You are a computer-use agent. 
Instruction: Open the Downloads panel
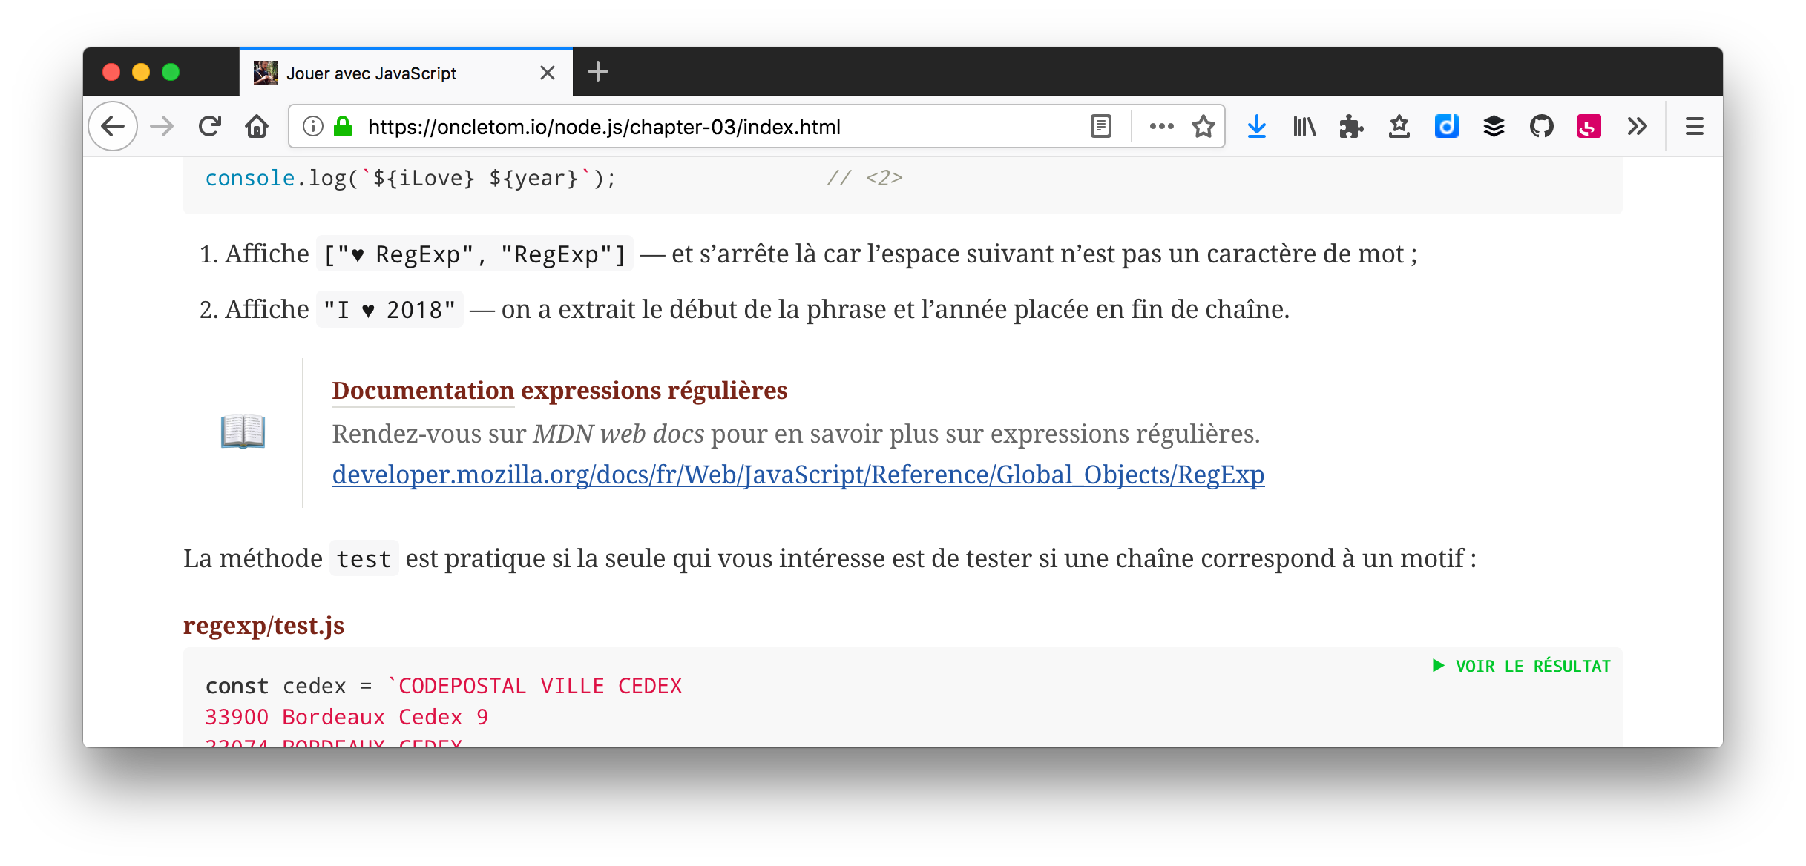(1257, 127)
